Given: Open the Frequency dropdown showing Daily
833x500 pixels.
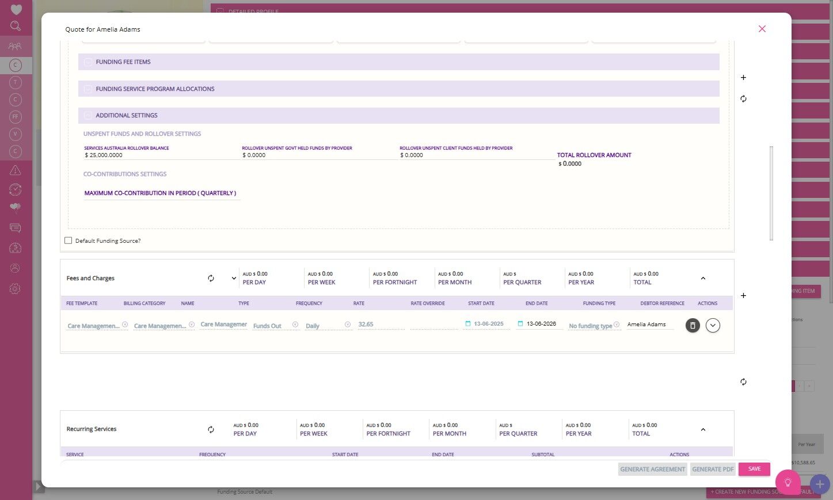Looking at the screenshot, I should [x=328, y=326].
